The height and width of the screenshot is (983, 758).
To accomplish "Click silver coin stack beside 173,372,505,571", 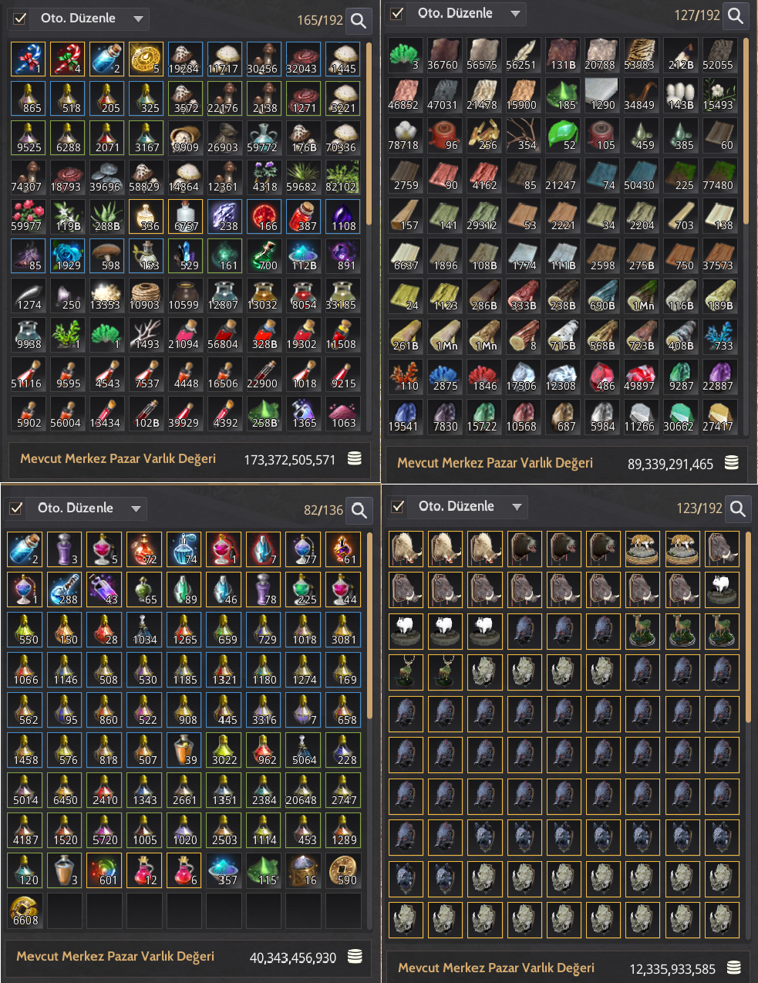I will [355, 458].
